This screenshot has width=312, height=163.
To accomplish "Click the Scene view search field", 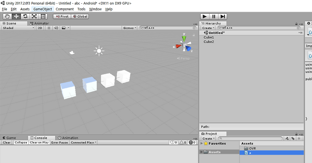I will click(x=167, y=28).
